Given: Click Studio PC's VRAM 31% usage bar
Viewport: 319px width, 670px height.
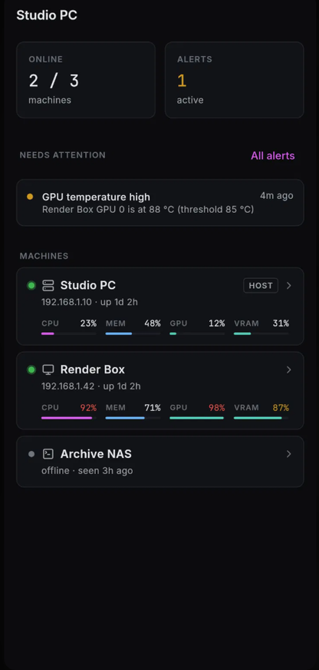Looking at the screenshot, I should tap(261, 333).
